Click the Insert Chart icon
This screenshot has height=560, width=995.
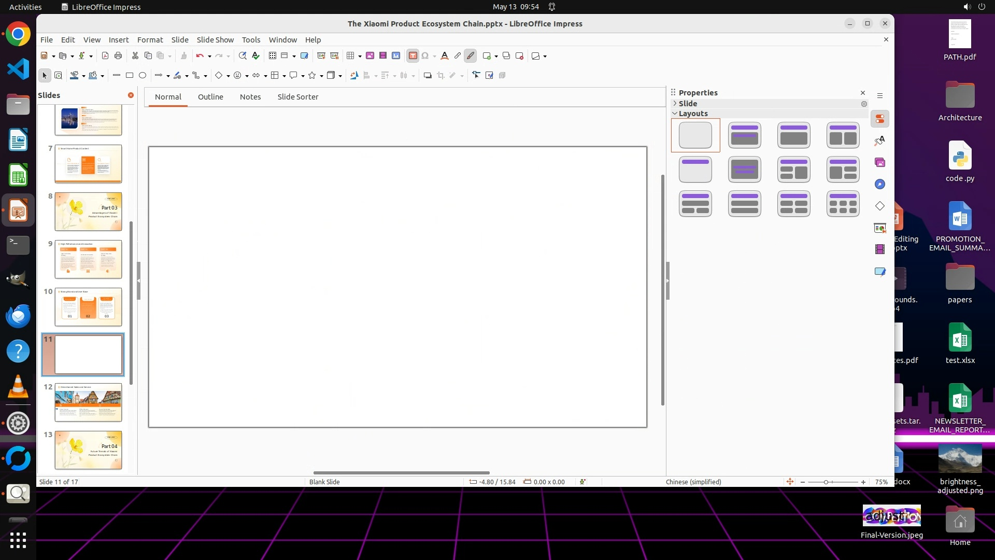pyautogui.click(x=396, y=56)
